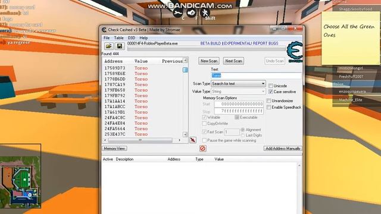Click the sprint action icon labeled Shift
Image resolution: width=381 pixels, height=214 pixels.
tap(205, 12)
